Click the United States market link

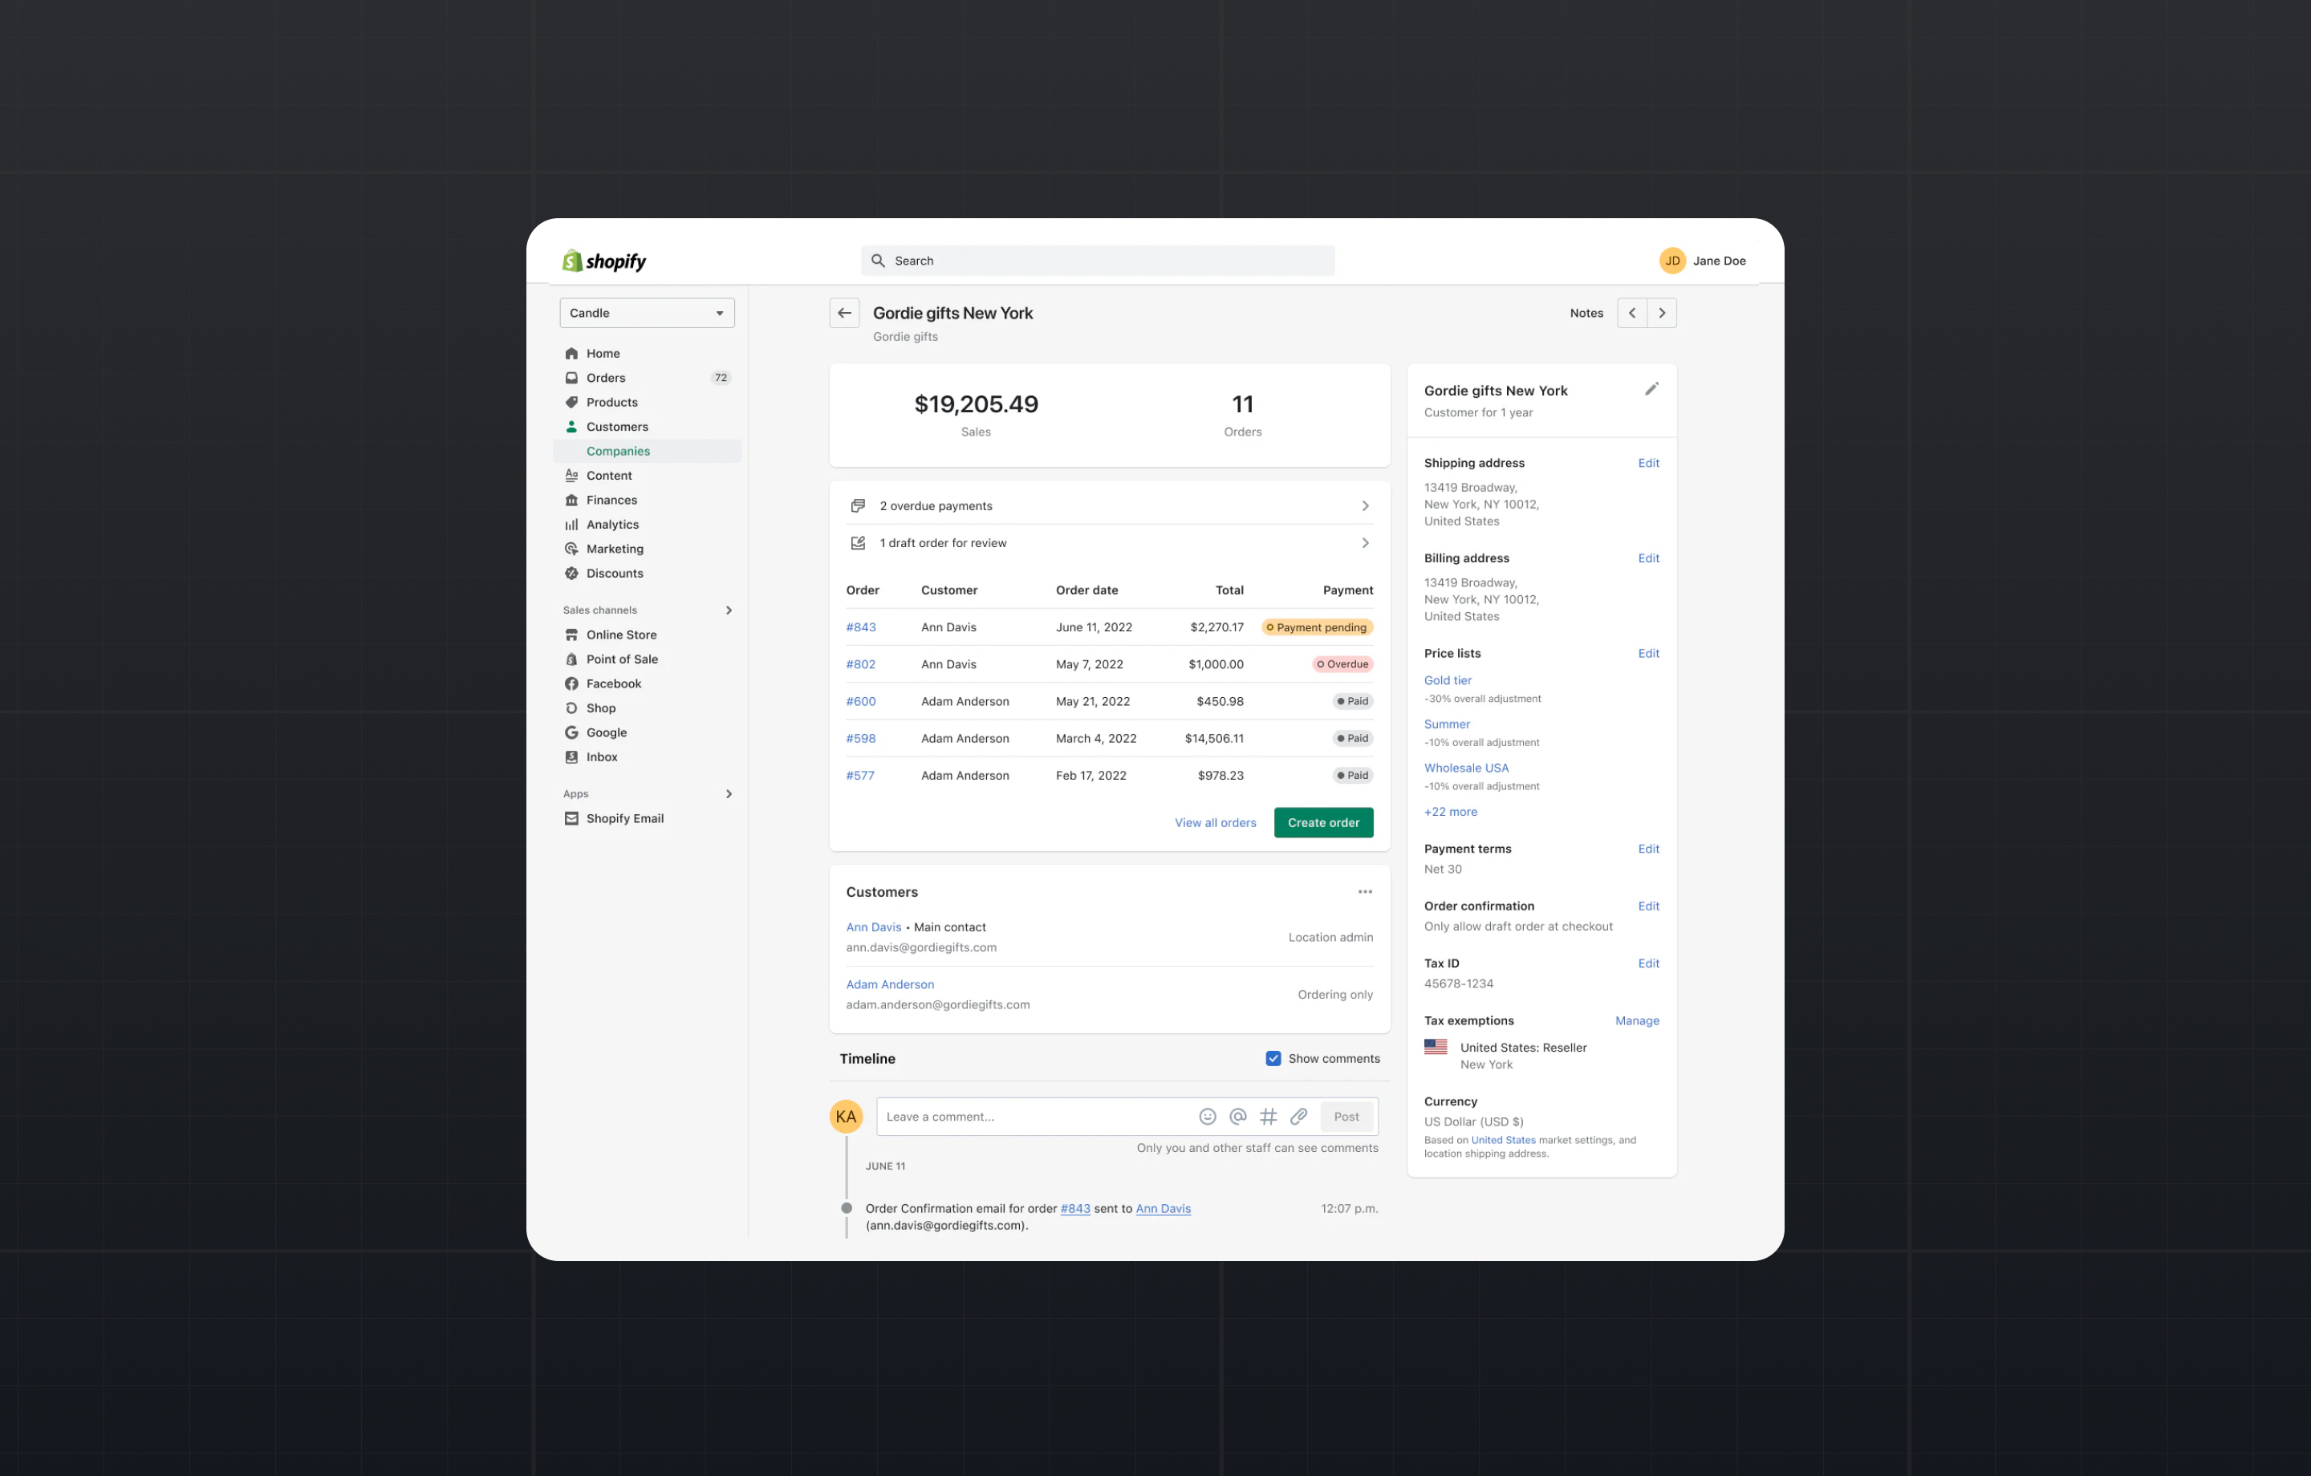pos(1503,1141)
